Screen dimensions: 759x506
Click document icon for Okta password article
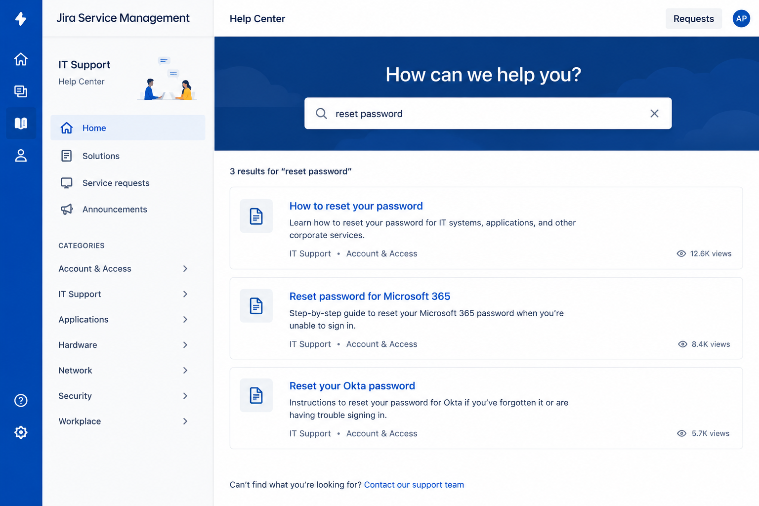pos(256,395)
